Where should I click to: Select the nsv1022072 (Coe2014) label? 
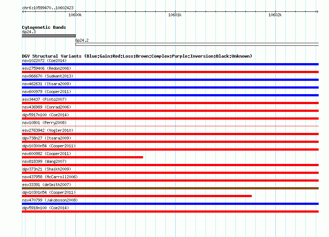click(x=44, y=61)
